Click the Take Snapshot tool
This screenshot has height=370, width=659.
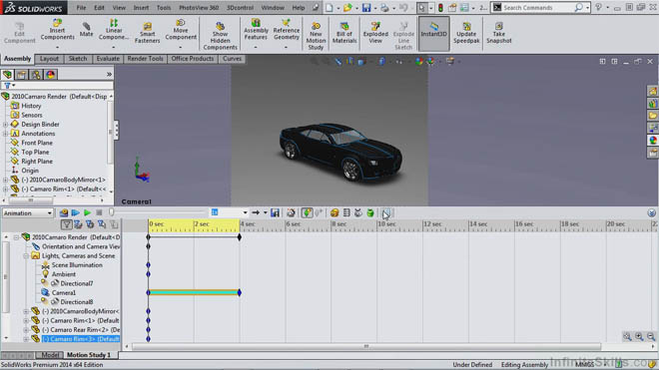(499, 33)
